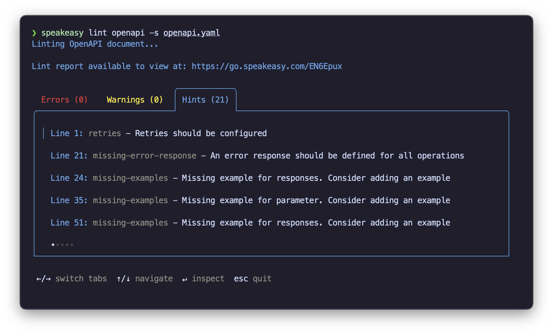
Task: Select the Line 21 missing-error-response hint
Action: point(257,156)
